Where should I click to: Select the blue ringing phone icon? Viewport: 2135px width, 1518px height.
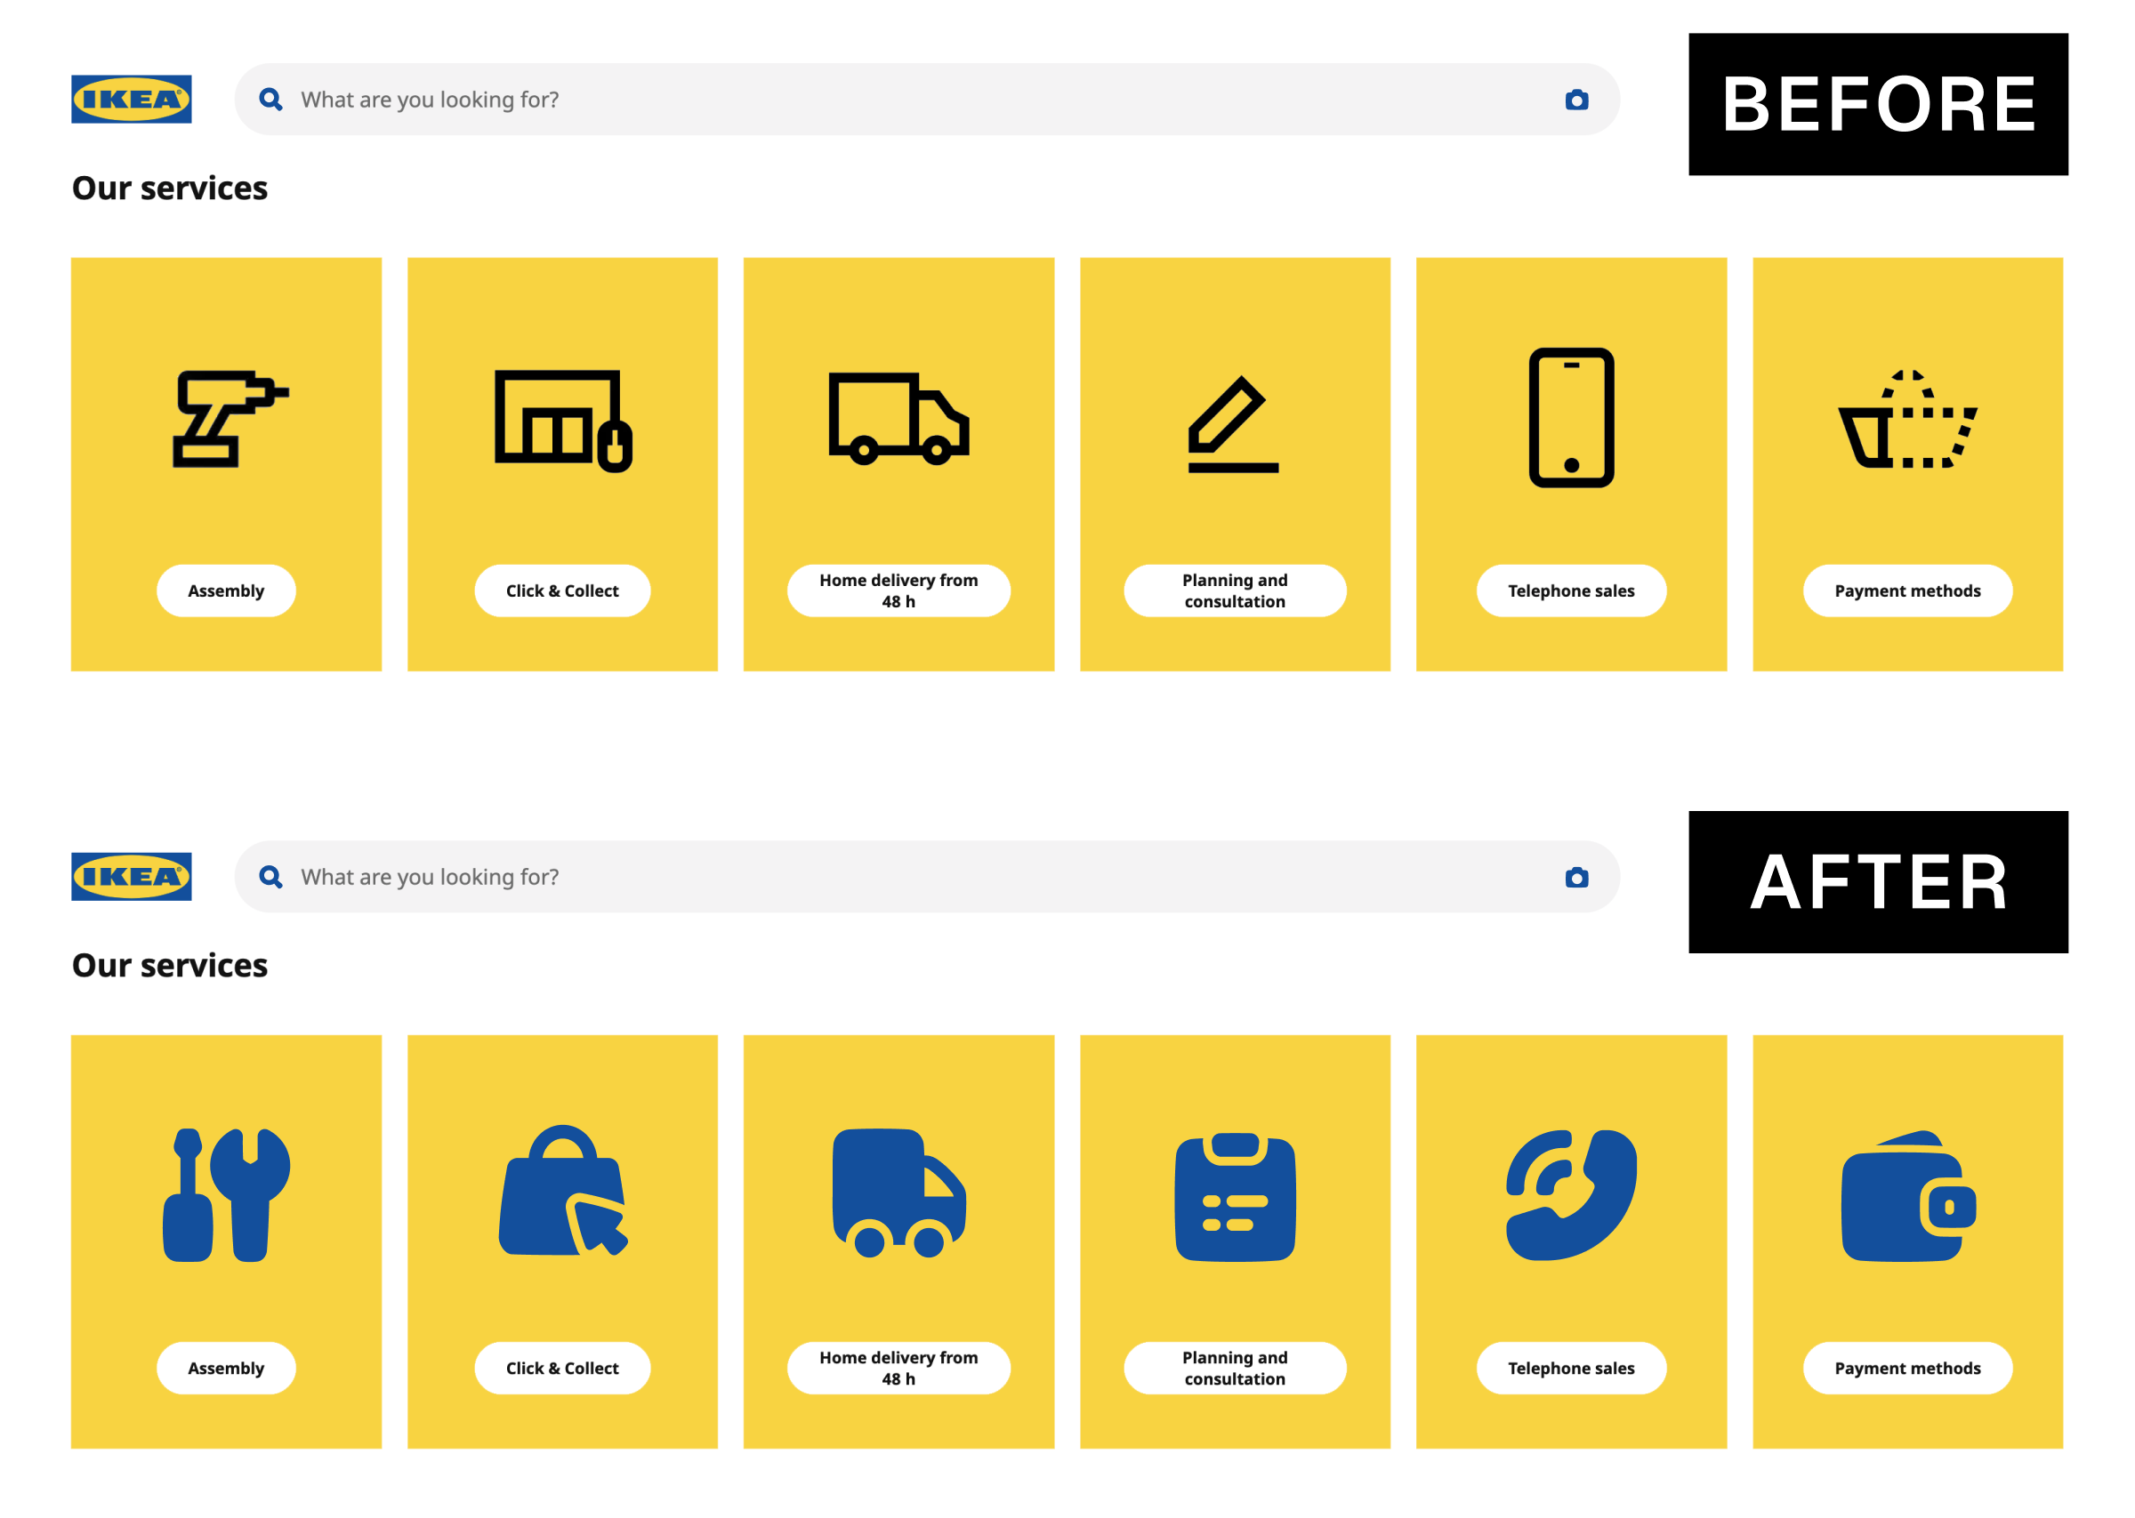pyautogui.click(x=1570, y=1201)
